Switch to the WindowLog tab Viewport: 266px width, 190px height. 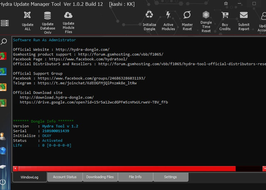point(30,177)
